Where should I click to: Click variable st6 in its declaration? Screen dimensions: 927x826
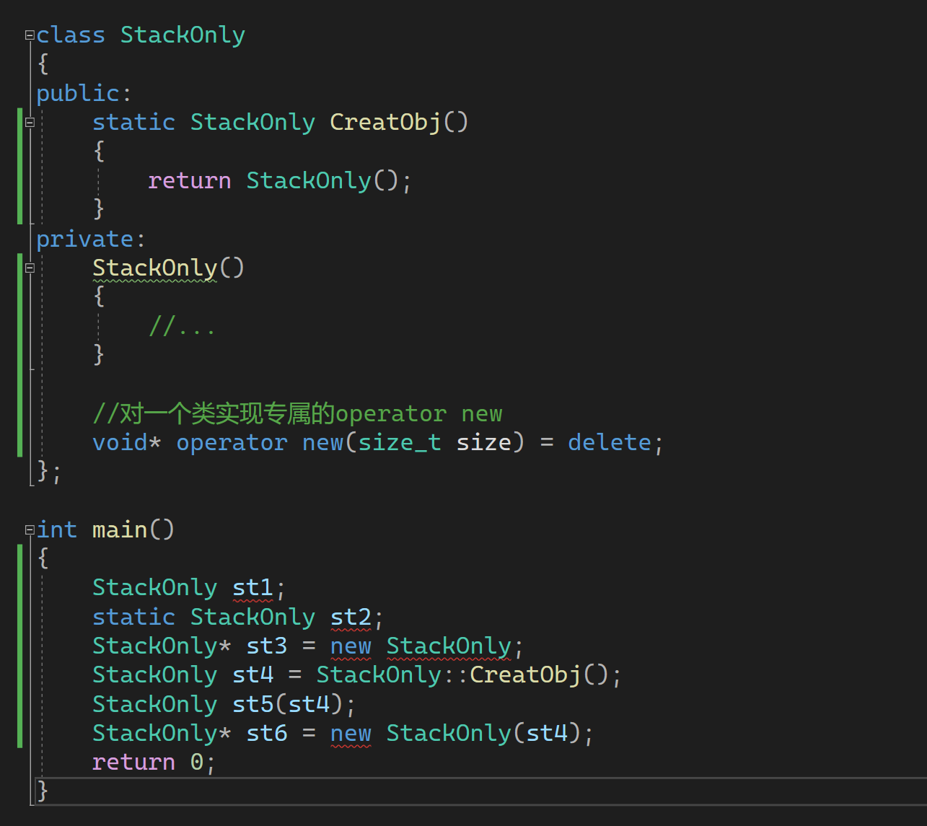pyautogui.click(x=266, y=733)
